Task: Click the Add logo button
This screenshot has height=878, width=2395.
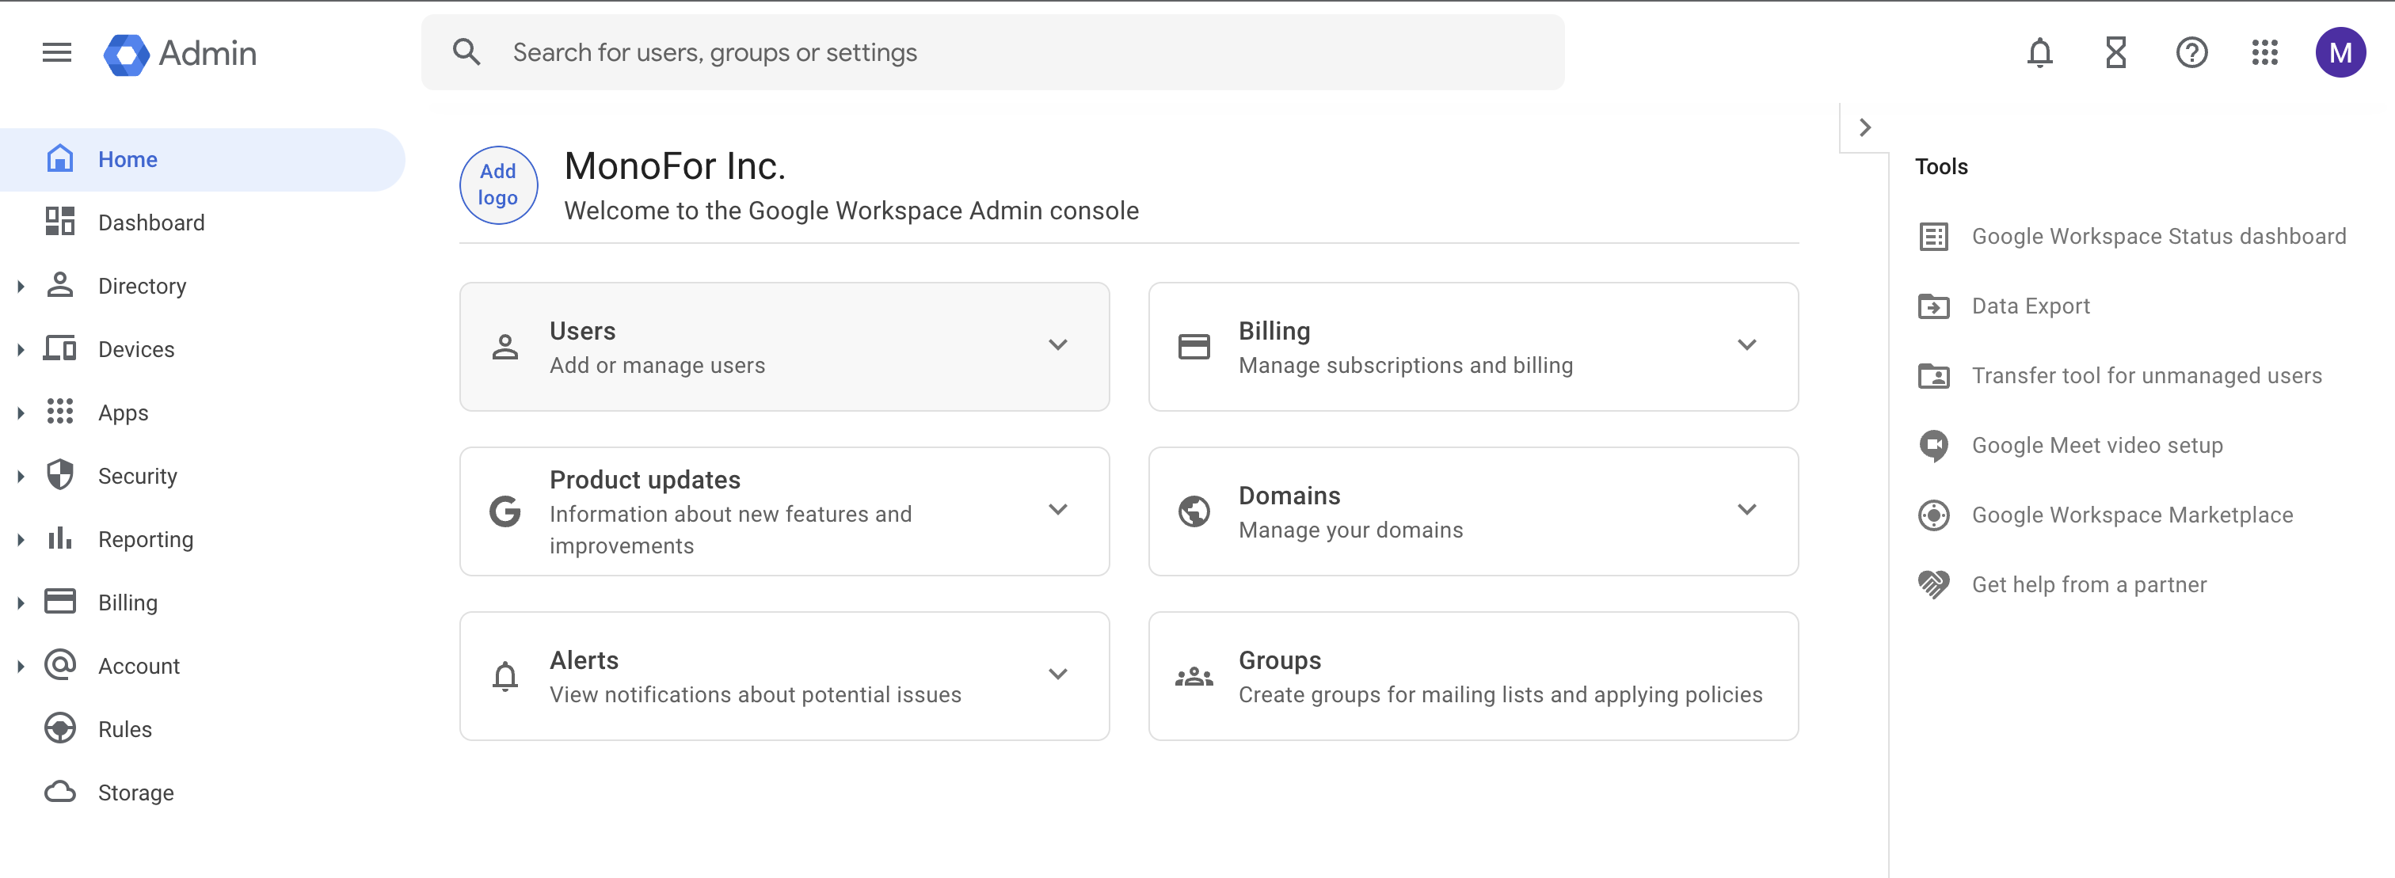Action: (x=498, y=185)
